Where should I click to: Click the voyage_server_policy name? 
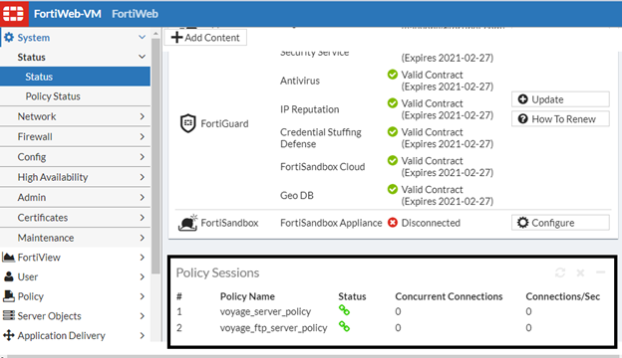[x=265, y=311]
